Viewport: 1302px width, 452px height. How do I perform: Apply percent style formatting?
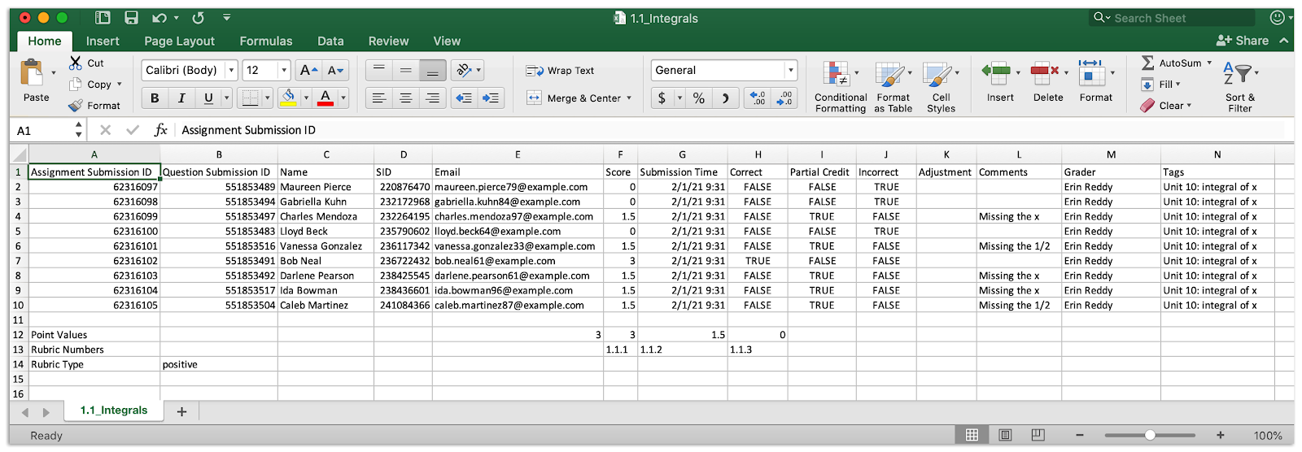coord(698,98)
